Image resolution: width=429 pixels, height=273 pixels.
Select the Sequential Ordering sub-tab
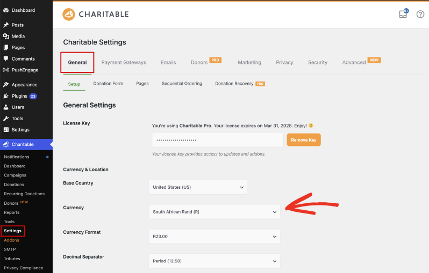[182, 84]
